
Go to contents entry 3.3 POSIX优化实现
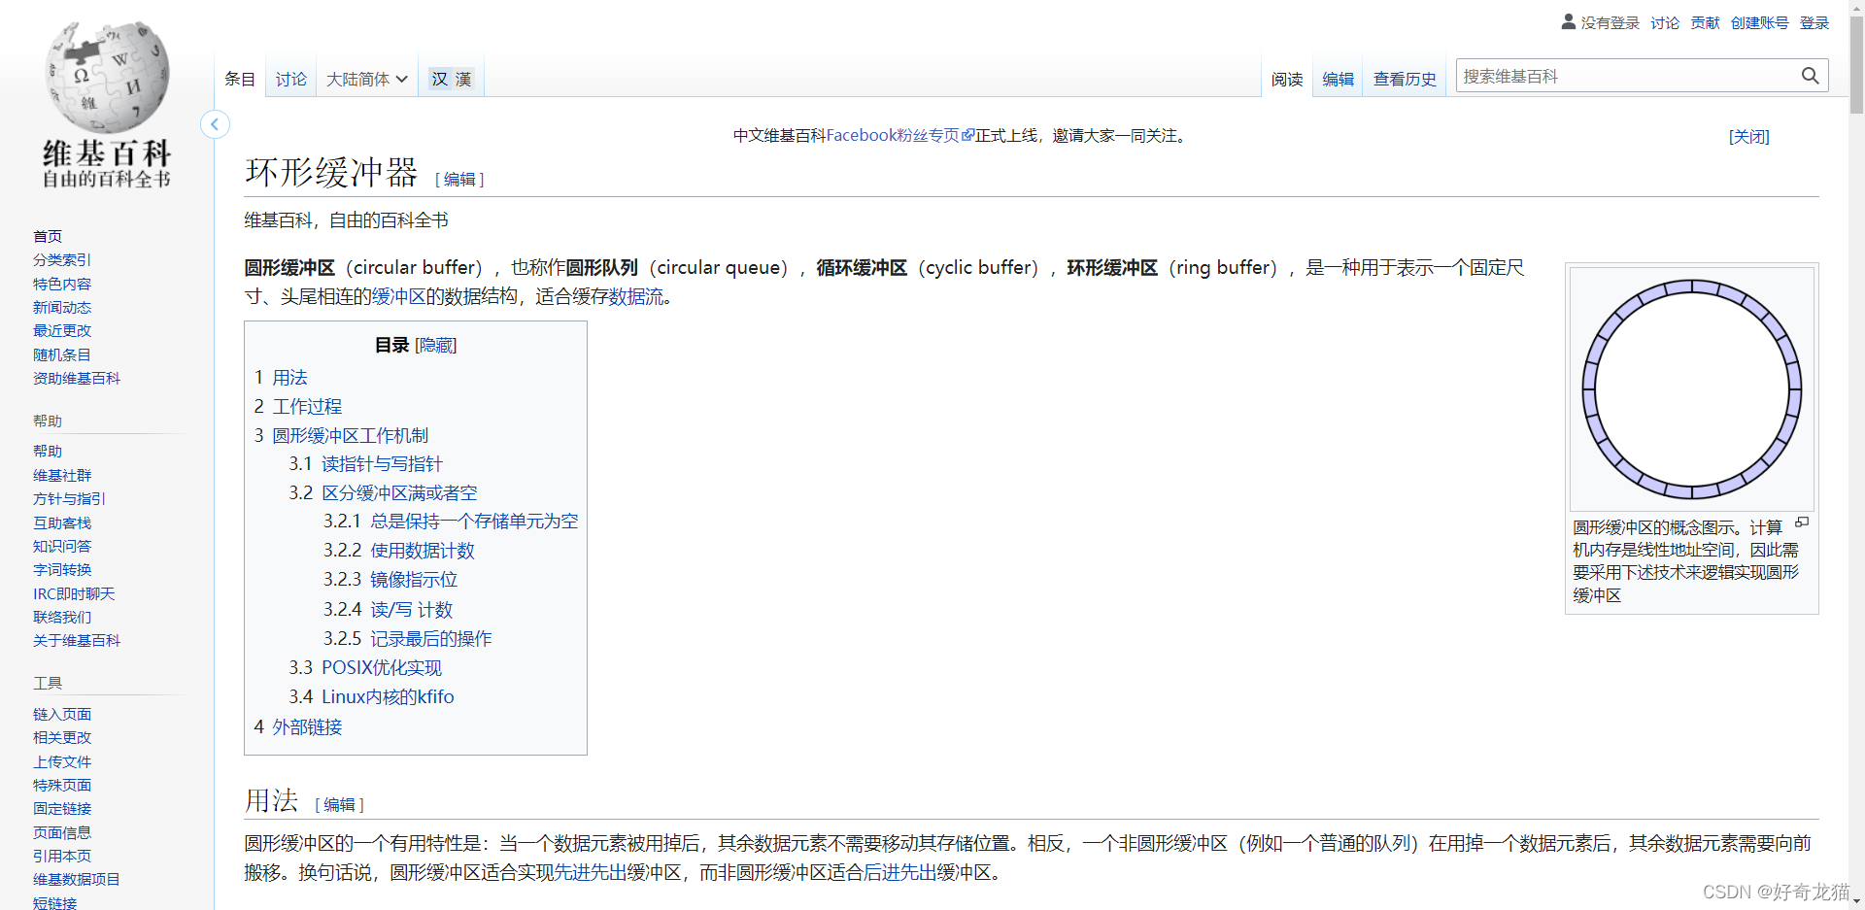click(x=365, y=668)
